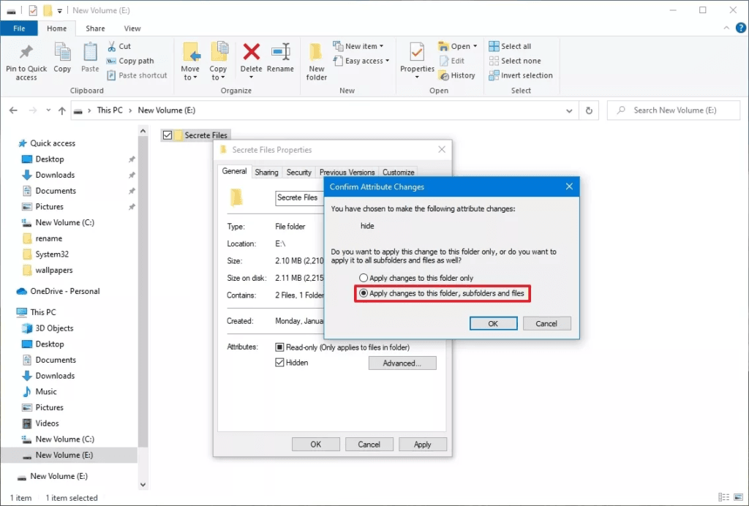Switch to the Security tab
The image size is (749, 506).
298,173
